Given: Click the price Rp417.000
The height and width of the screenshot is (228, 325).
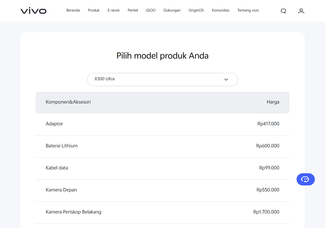Looking at the screenshot, I should point(268,124).
